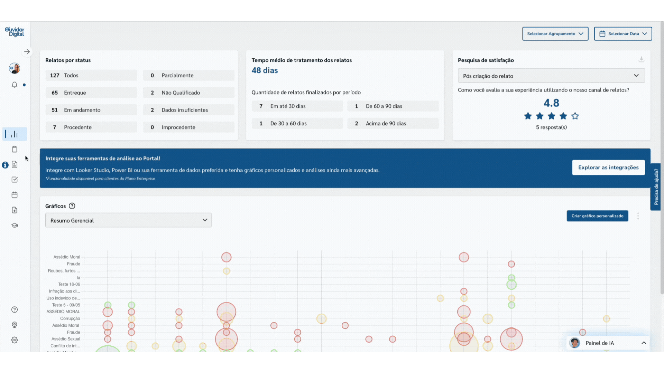
Task: Open the Precisa de ajuda side tab
Action: [656, 186]
